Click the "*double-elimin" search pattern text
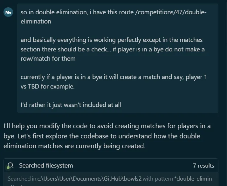This screenshot has height=186, width=227. point(193,179)
